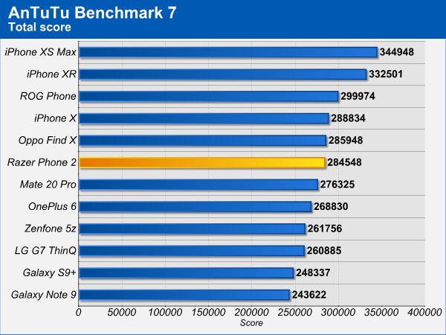
Task: Select the Galaxy S9+ label
Action: click(50, 272)
